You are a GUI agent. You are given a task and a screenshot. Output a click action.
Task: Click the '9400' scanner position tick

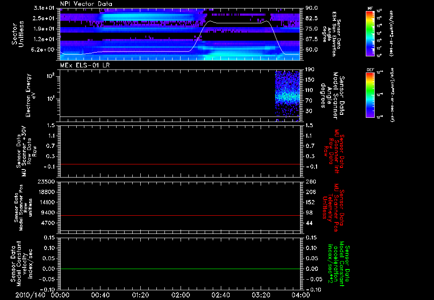pyautogui.click(x=47, y=213)
